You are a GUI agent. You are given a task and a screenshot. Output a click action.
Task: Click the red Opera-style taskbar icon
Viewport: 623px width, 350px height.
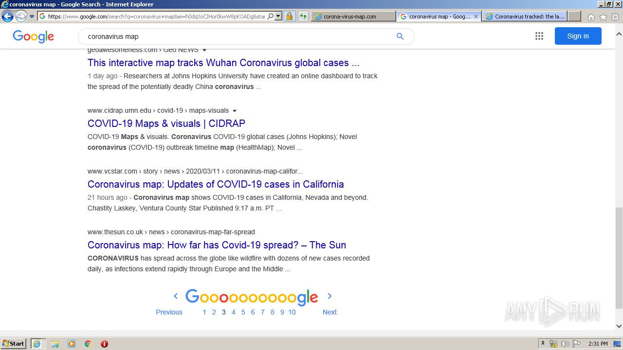[x=104, y=344]
